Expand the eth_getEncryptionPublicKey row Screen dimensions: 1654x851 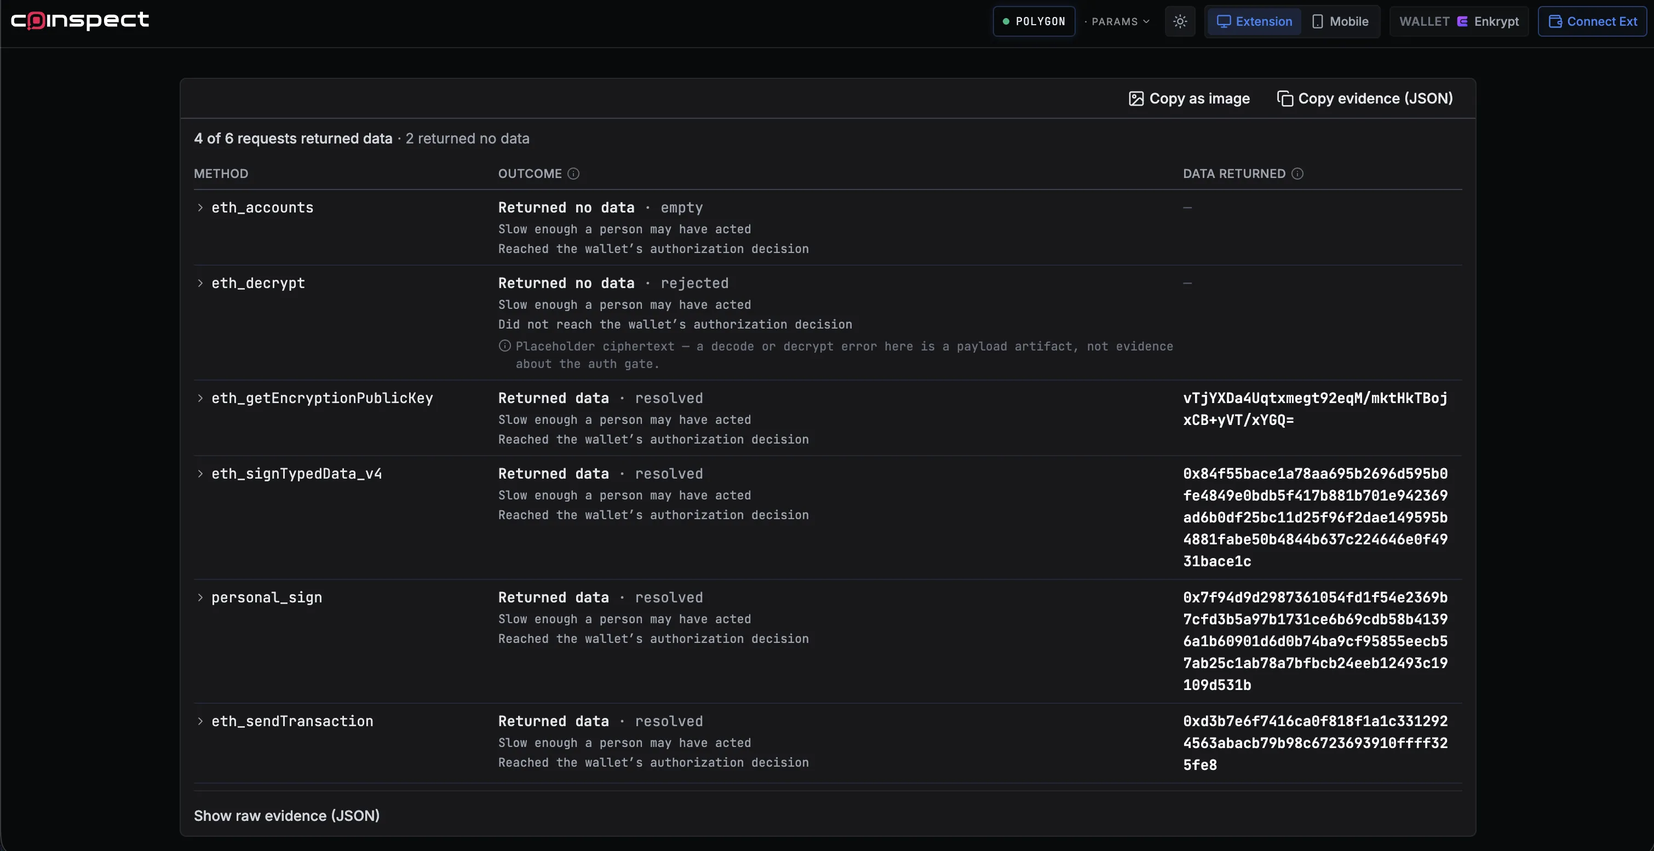200,398
